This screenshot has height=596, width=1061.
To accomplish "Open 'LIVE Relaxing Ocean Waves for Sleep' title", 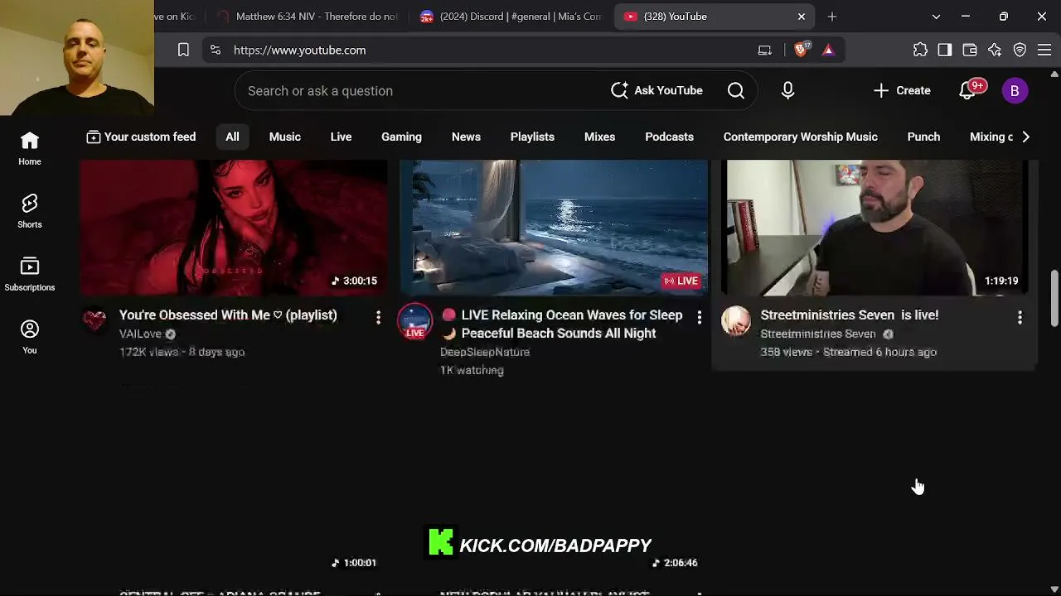I will [x=562, y=324].
